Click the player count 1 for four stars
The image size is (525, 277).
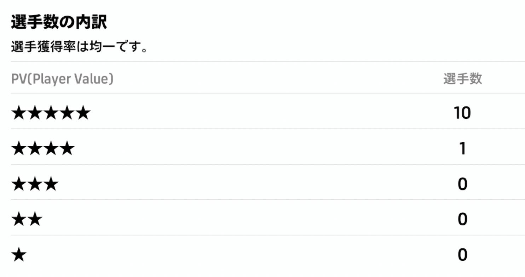pyautogui.click(x=462, y=149)
